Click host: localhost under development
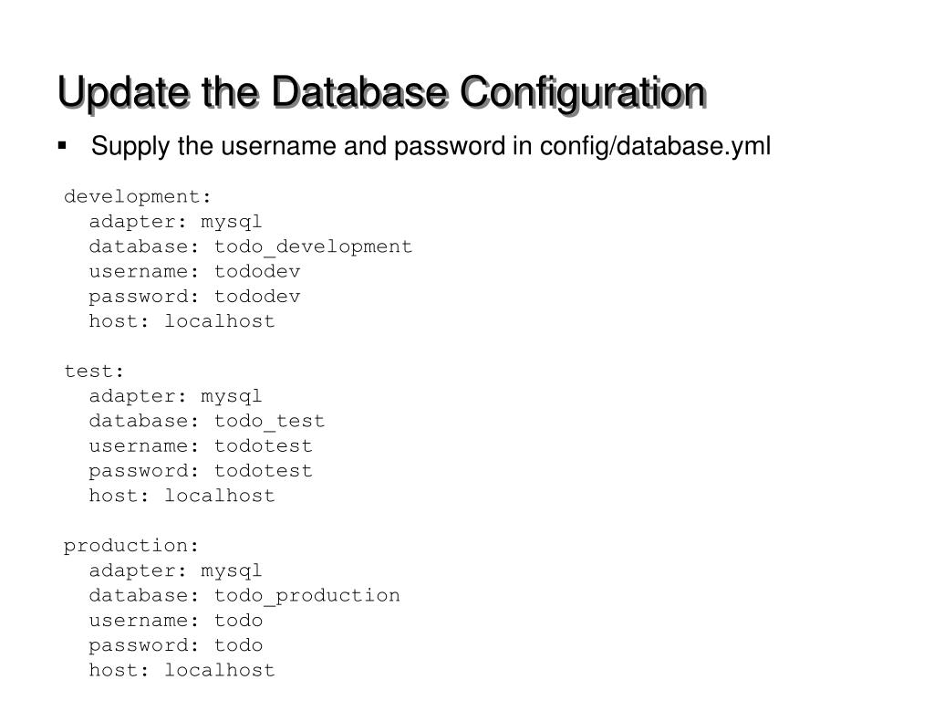 click(x=182, y=321)
